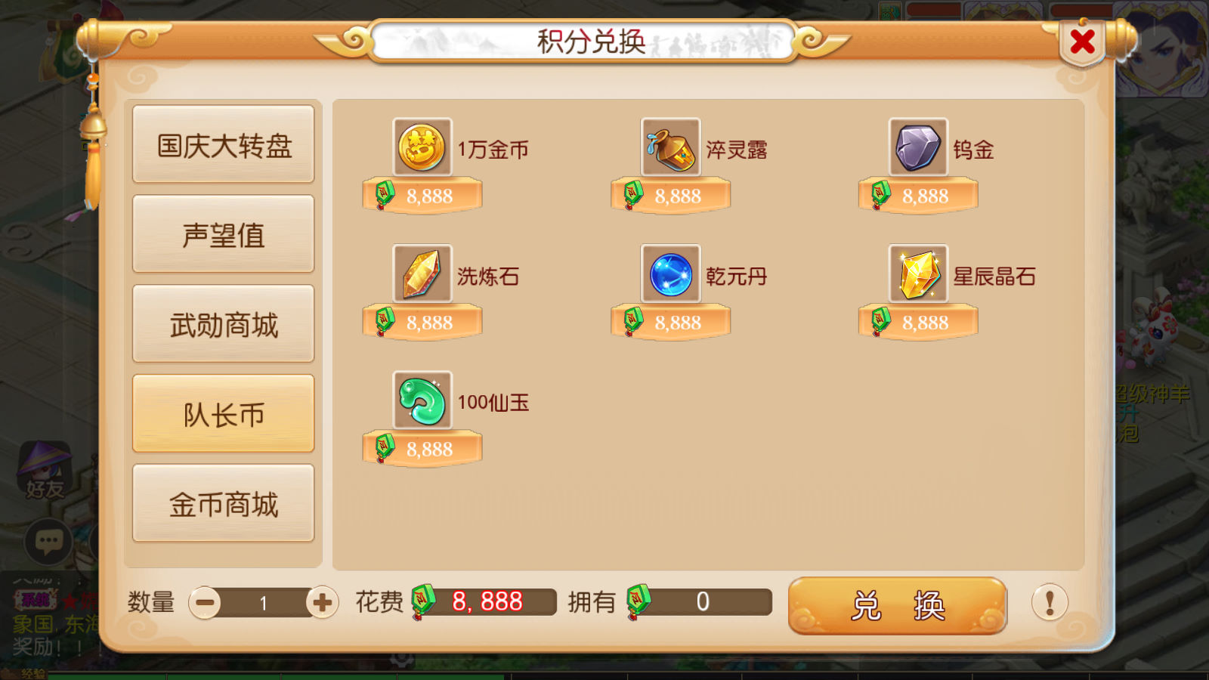Close the 积分兑换 window
Screen dimensions: 1209x680
click(1083, 42)
